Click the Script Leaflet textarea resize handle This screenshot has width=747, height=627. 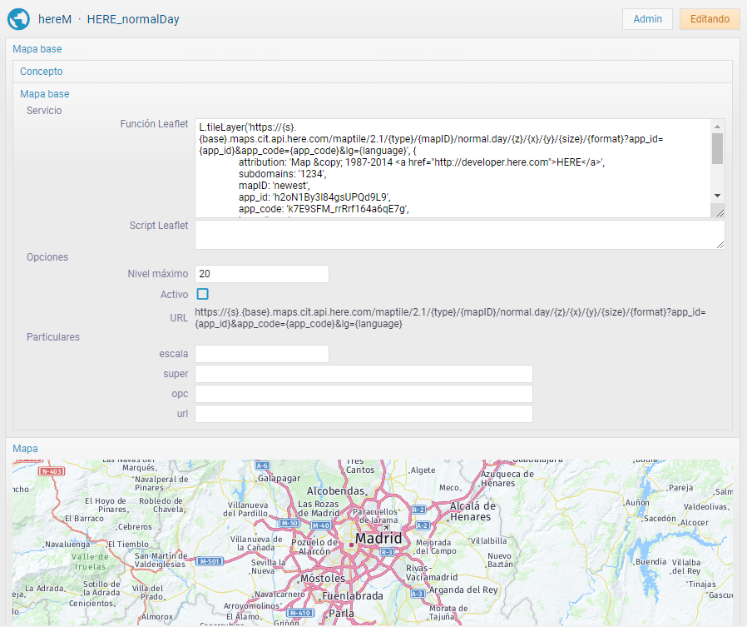point(719,243)
